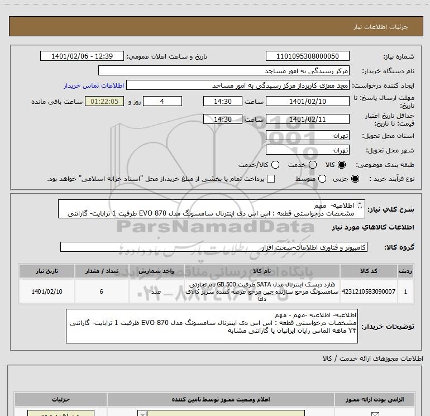Viewport: 430px width, 416px height.
Task: Click the کد کالا column header
Action: pos(369,271)
